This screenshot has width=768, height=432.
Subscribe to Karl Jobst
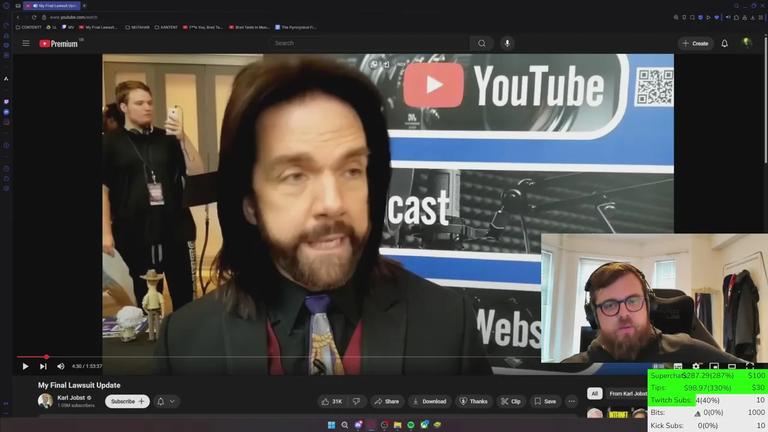(x=127, y=401)
